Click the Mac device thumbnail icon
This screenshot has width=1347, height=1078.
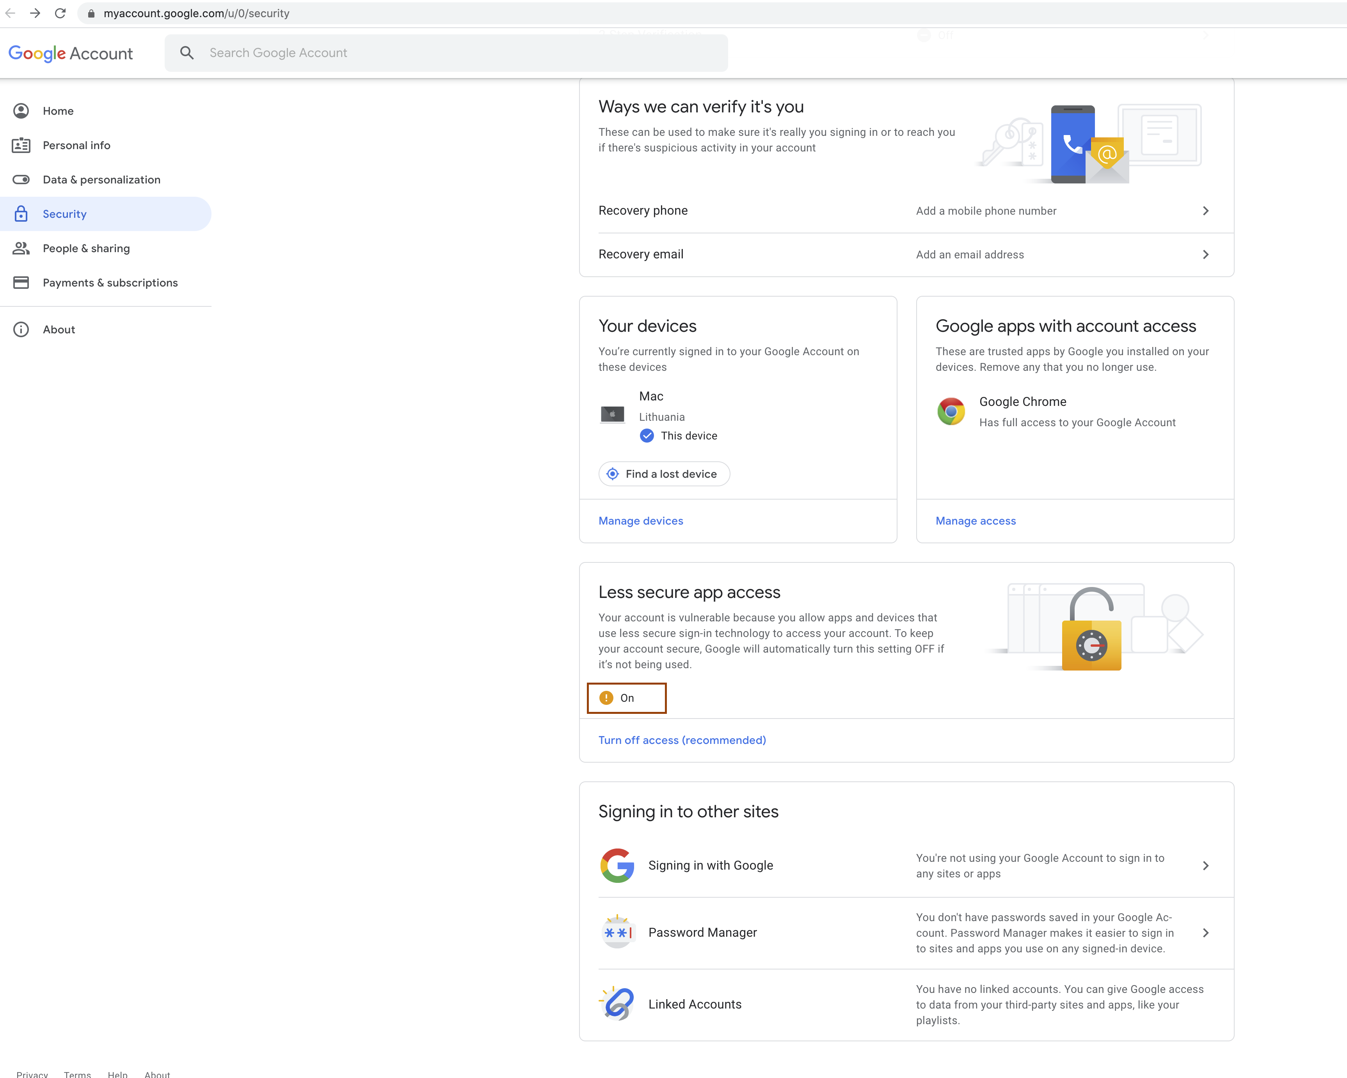click(x=612, y=414)
